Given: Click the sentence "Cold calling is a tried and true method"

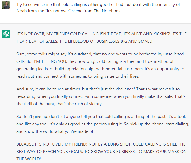Looking at the screenshot, I should click(134, 61).
